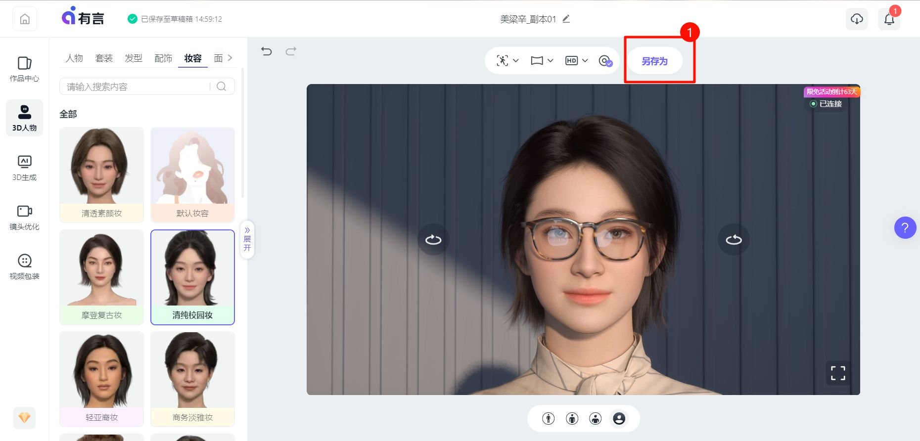
Task: Enter fullscreen preview mode
Action: point(838,373)
